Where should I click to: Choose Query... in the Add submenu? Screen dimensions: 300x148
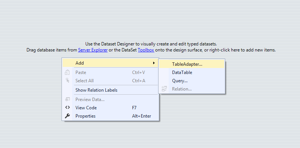[192, 81]
